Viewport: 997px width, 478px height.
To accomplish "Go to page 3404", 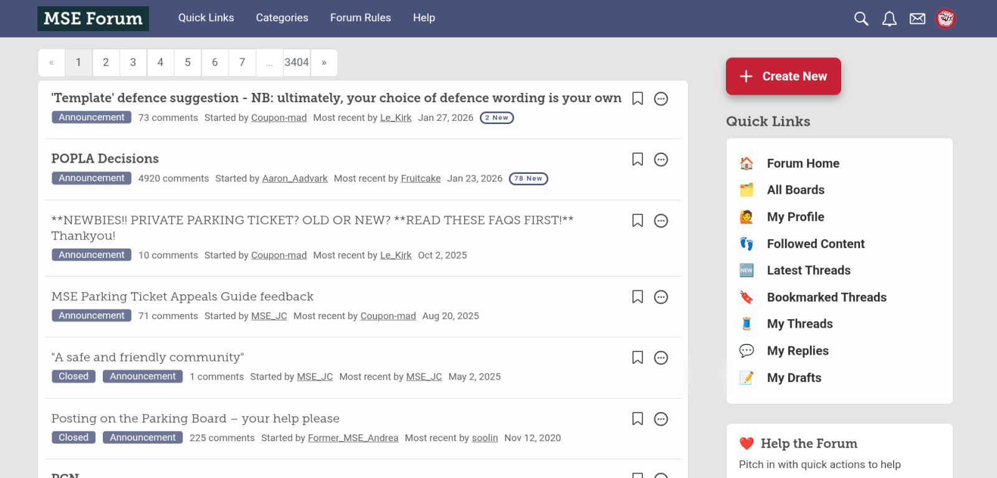I will (x=297, y=62).
